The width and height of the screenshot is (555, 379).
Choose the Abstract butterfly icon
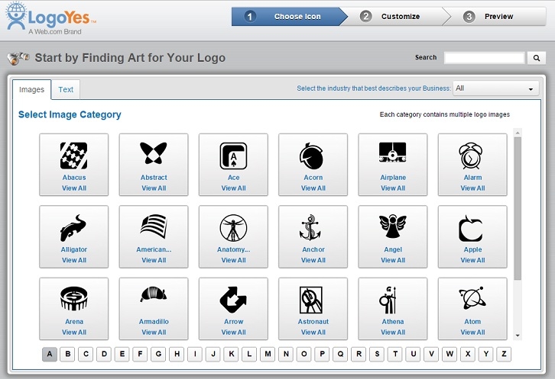[x=154, y=156]
